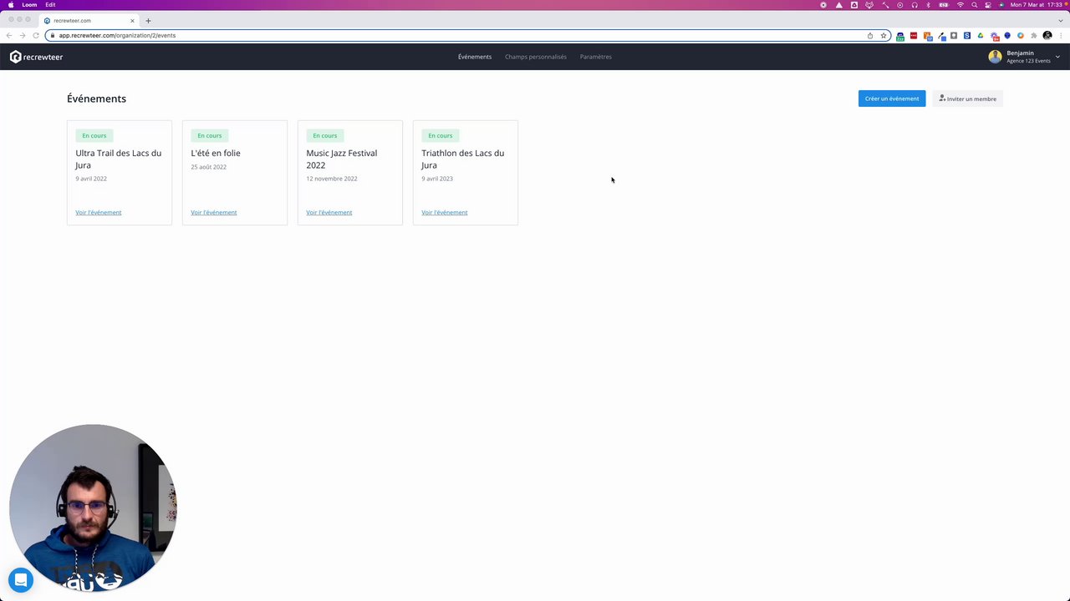Open Voir l'événement for Triathlon des Lacs
Image resolution: width=1070 pixels, height=601 pixels.
click(x=445, y=212)
